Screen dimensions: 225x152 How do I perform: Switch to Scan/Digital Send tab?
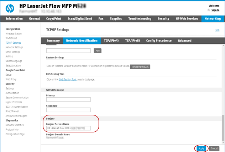click(80, 18)
